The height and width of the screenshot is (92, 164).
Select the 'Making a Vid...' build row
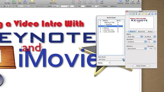click(110, 22)
